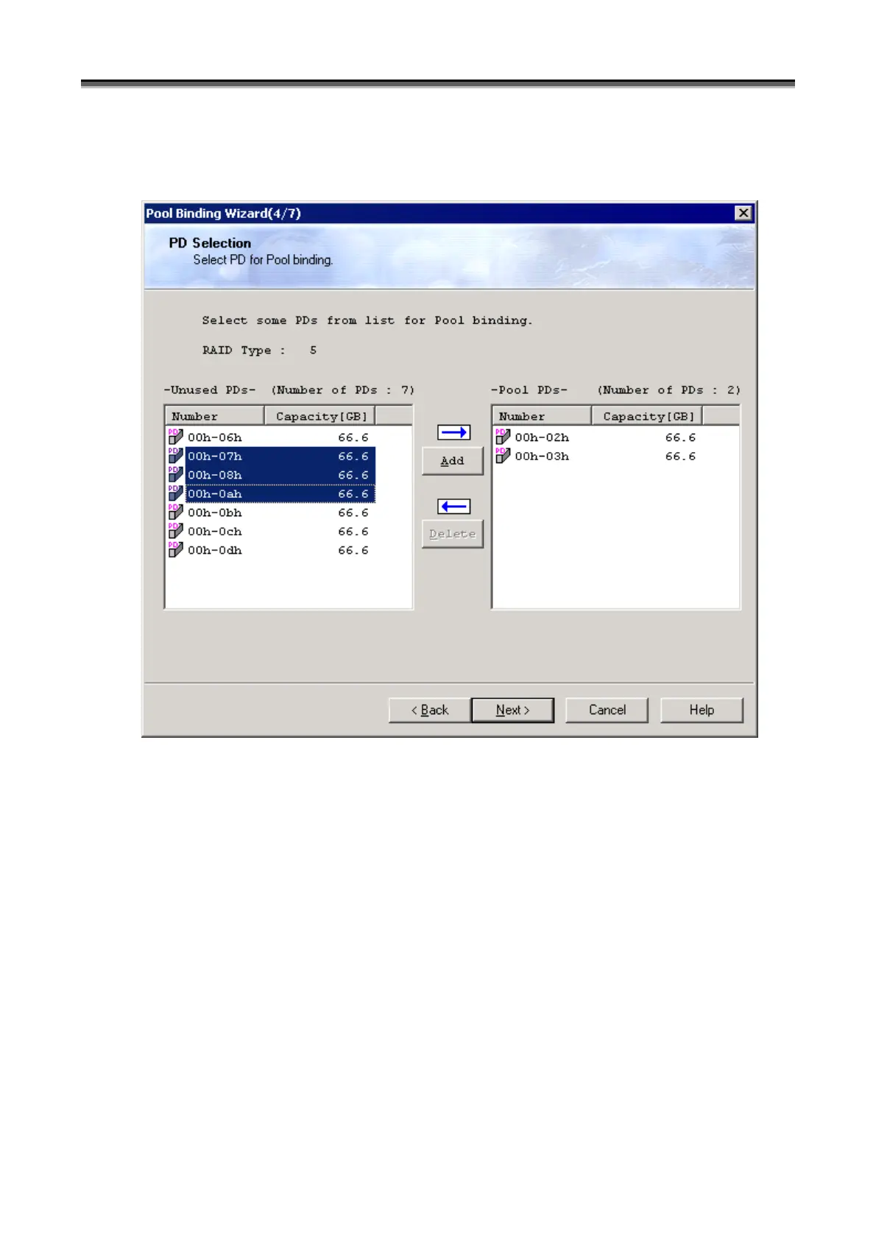Viewport: 876px width, 1240px height.
Task: Cancel the Pool Binding Wizard
Action: tap(607, 710)
